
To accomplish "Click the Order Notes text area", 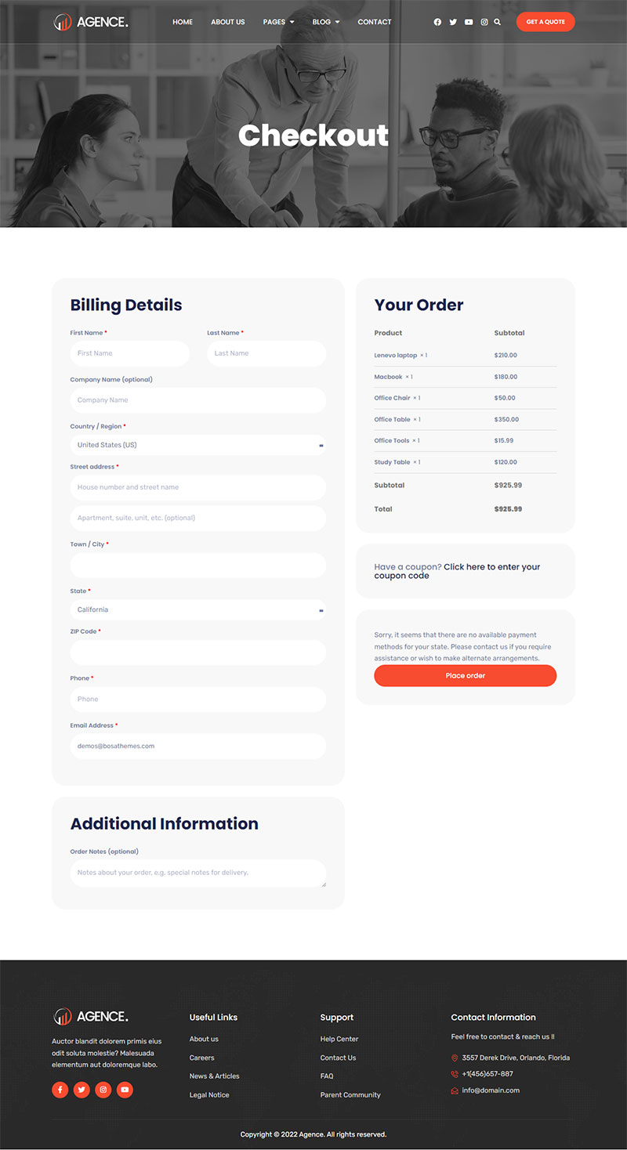I will 198,873.
